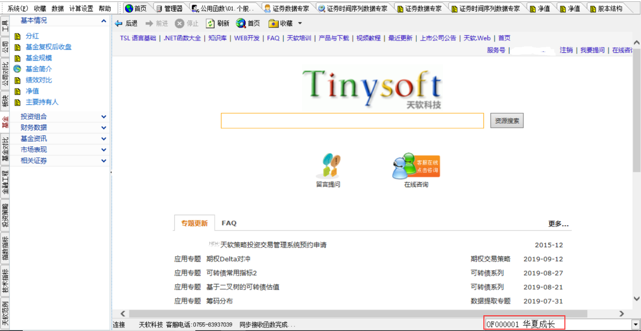The image size is (641, 331).
Task: Click the globe icon on the 首页 tab
Action: point(129,8)
